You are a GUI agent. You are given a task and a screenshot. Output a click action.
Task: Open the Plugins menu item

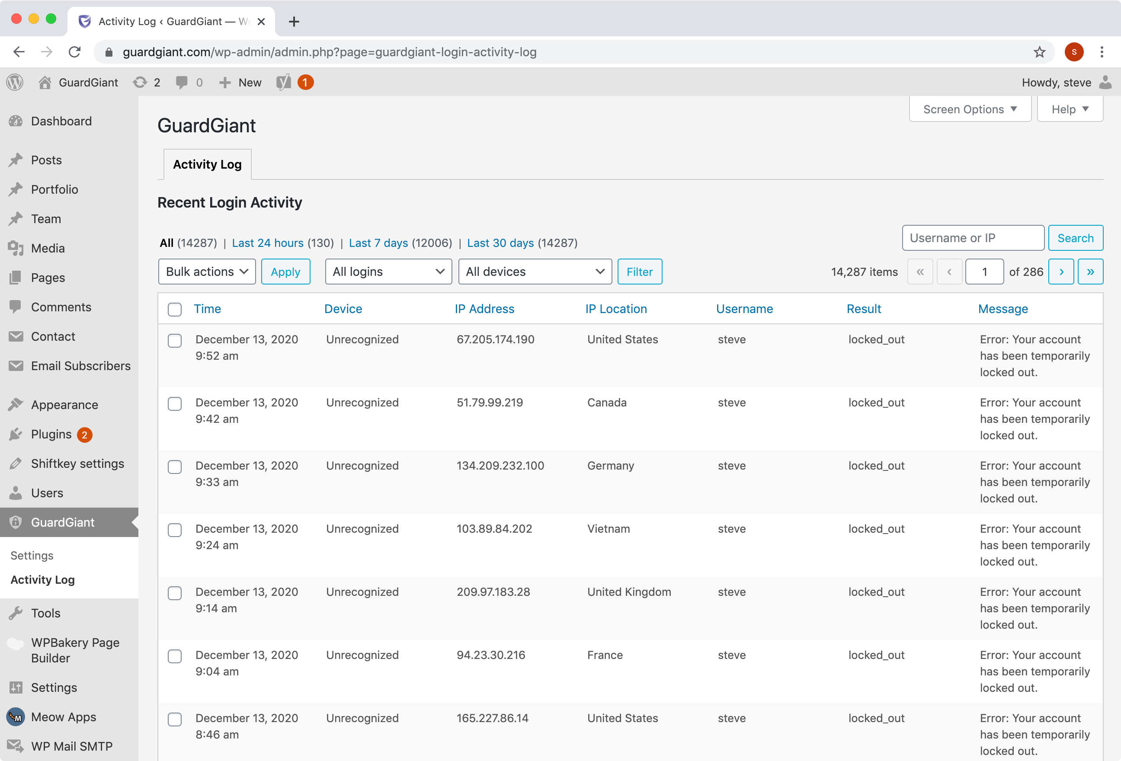pos(69,435)
